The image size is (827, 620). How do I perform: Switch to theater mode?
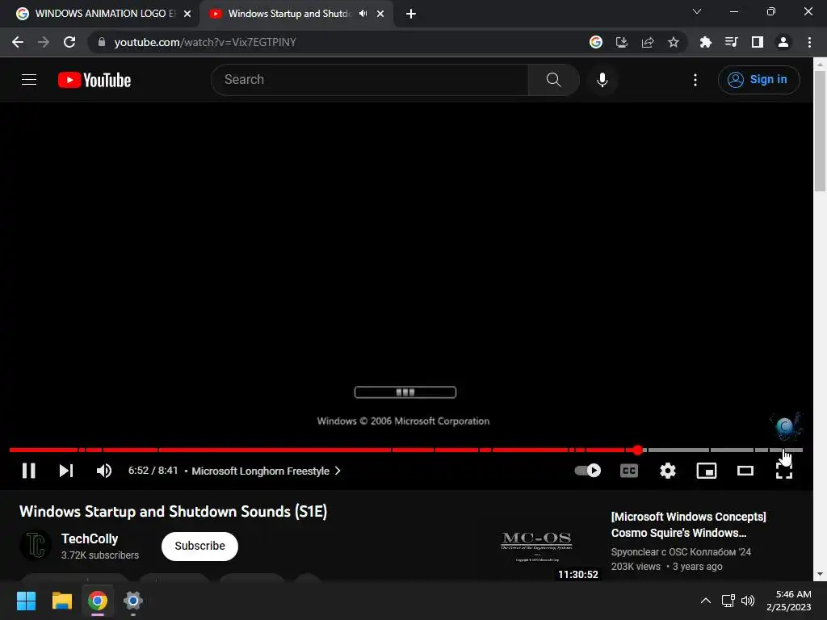[745, 471]
